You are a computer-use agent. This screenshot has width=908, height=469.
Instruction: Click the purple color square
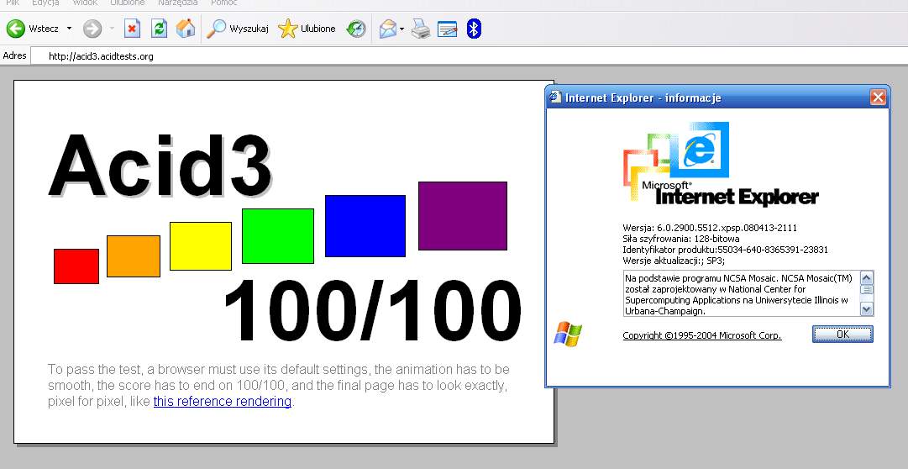click(x=463, y=216)
